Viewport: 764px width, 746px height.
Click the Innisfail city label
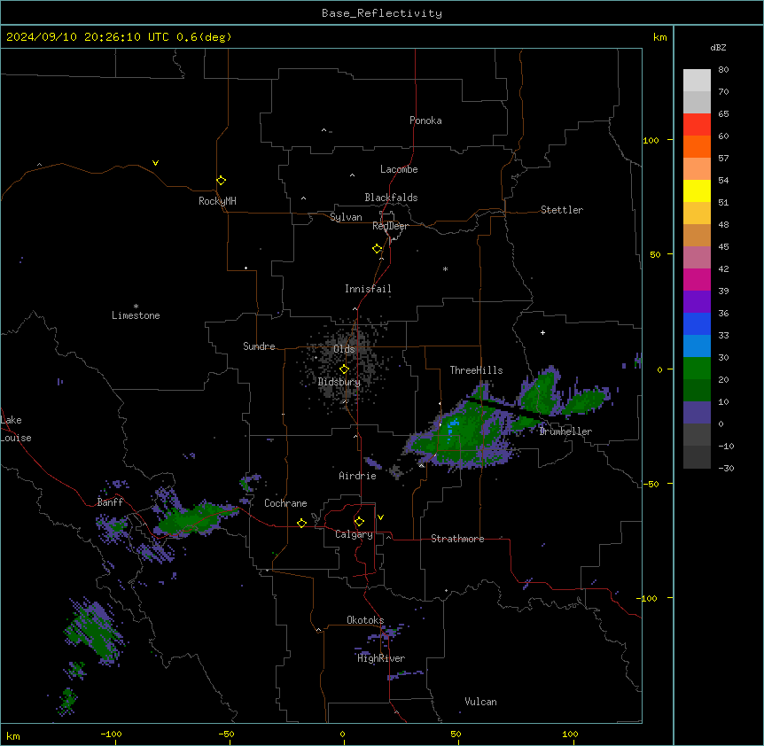(x=368, y=289)
